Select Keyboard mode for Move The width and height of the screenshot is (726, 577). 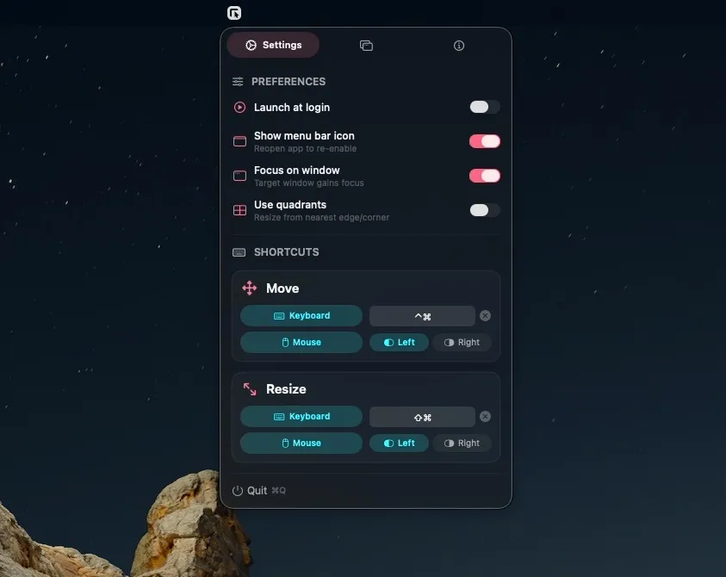[301, 316]
